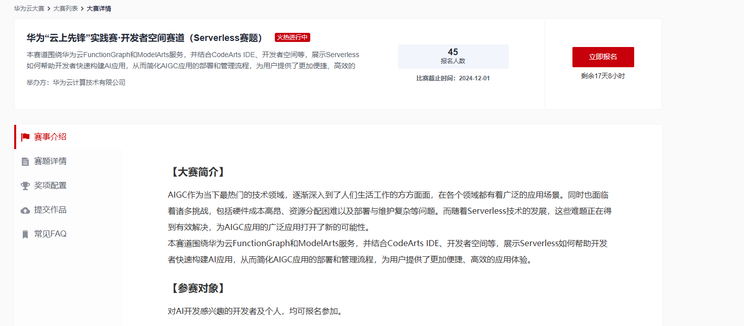The width and height of the screenshot is (744, 326).
Task: Click the competition title Serverless赛题
Action: click(x=145, y=38)
